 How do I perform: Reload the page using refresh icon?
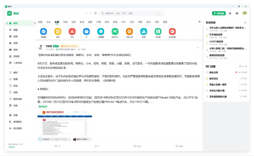[96, 13]
